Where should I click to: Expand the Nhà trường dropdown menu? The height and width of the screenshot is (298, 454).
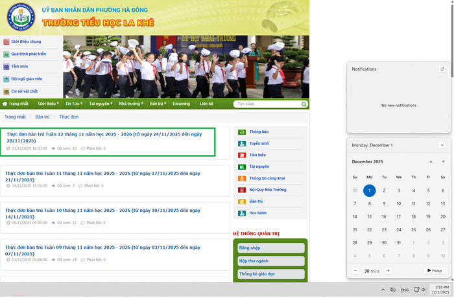pos(130,104)
